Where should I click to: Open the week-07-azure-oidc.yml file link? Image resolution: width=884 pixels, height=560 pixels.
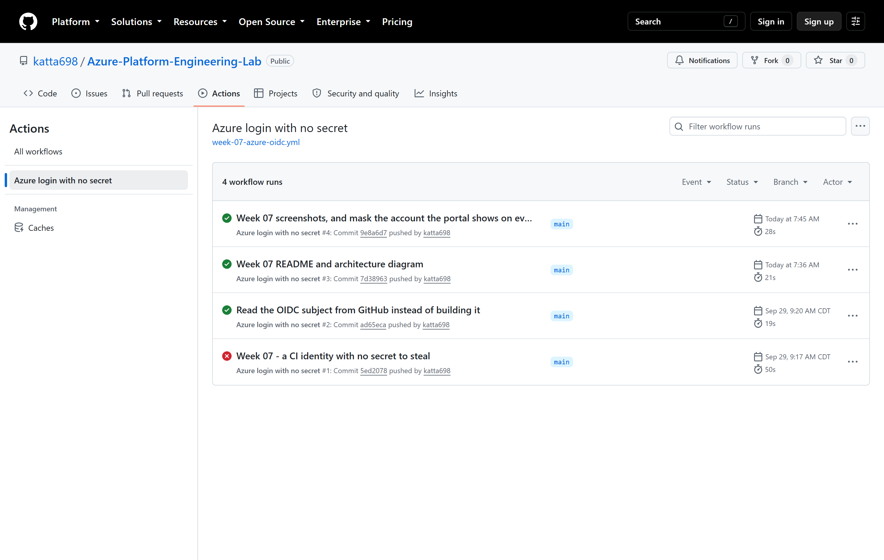coord(256,142)
